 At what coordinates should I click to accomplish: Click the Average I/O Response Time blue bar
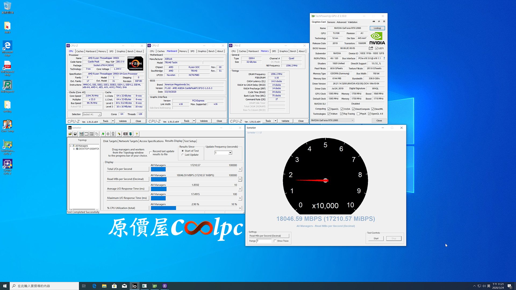[x=159, y=189]
